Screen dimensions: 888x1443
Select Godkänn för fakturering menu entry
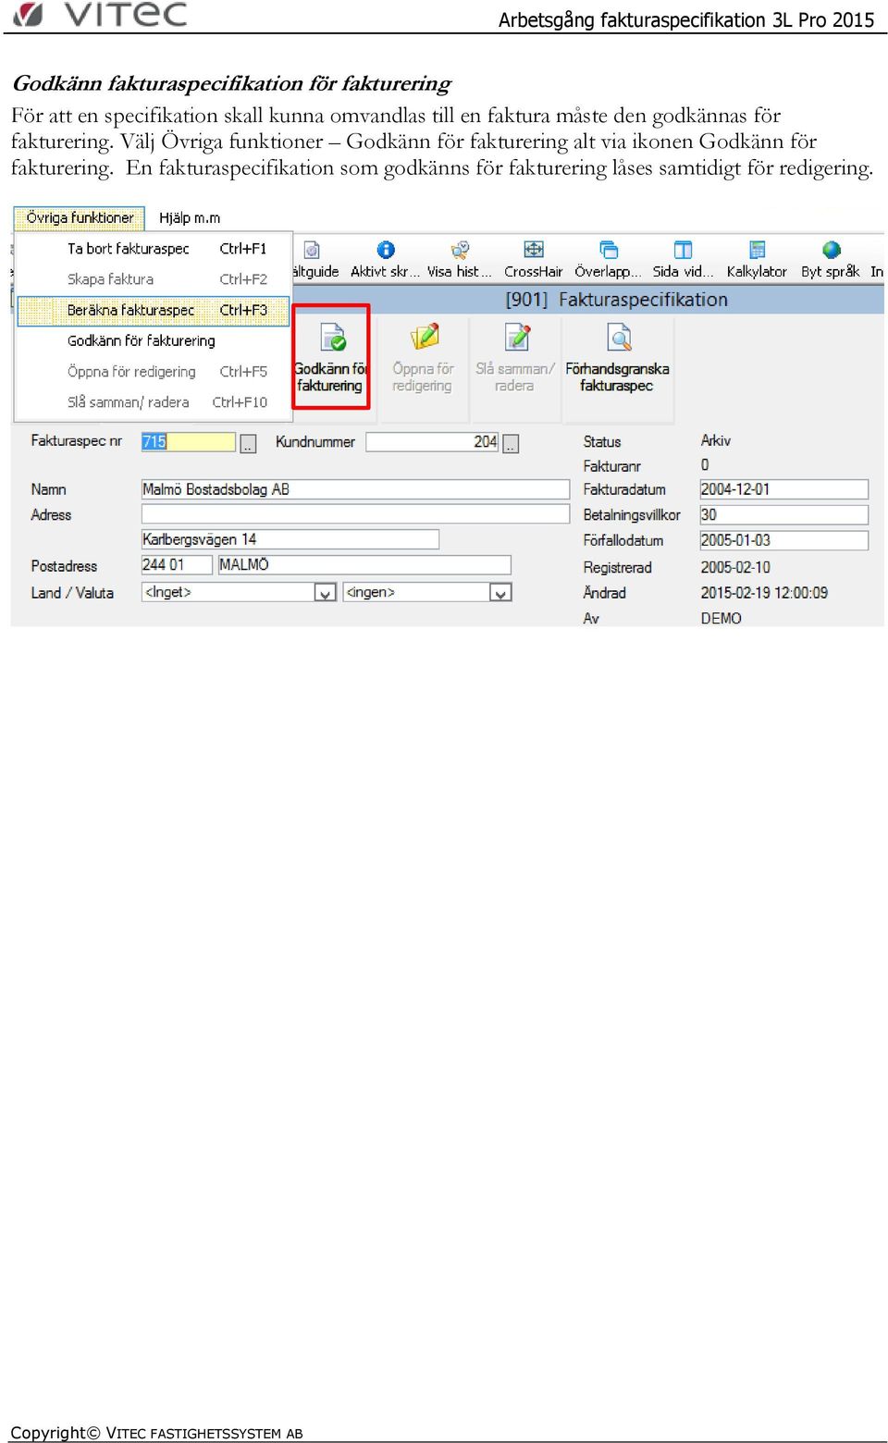[x=154, y=340]
